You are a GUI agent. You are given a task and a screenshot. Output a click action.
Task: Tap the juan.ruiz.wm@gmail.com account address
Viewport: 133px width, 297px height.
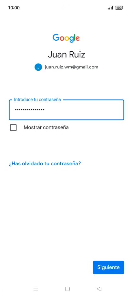tap(71, 67)
